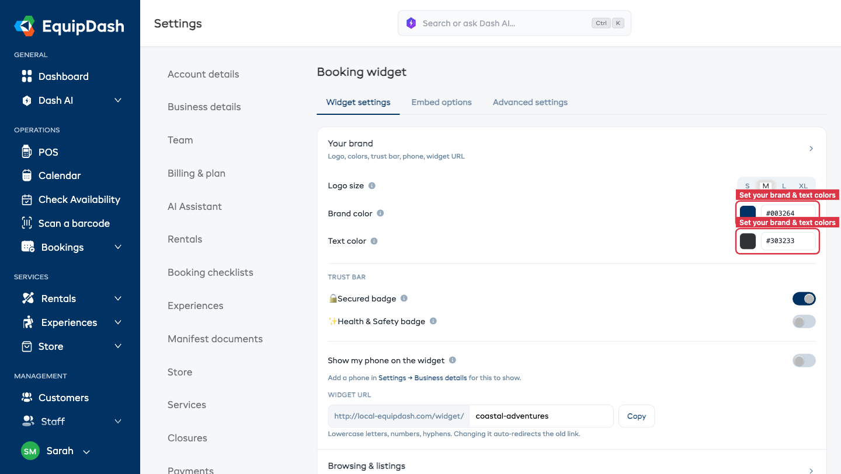Open the Sarah user menu chevron

click(86, 452)
